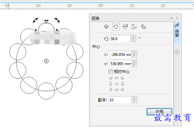Decrease the rotation angle value
Screen dimensions: 194x128
(x=133, y=40)
